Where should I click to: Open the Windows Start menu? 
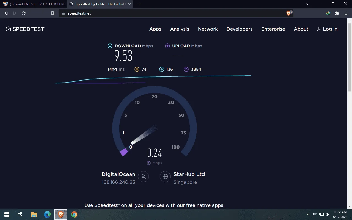click(7, 215)
